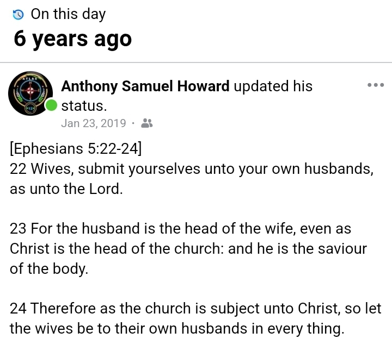This screenshot has height=351, width=392.
Task: Click the On this day clock icon
Action: coord(19,14)
